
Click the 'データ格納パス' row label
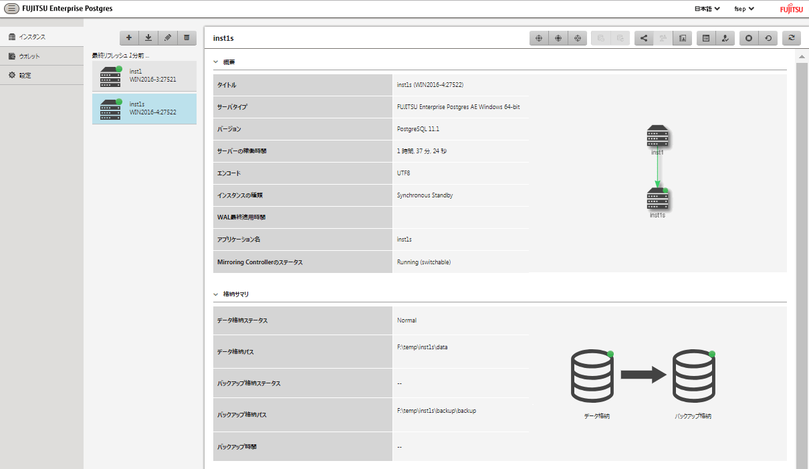[x=235, y=351]
